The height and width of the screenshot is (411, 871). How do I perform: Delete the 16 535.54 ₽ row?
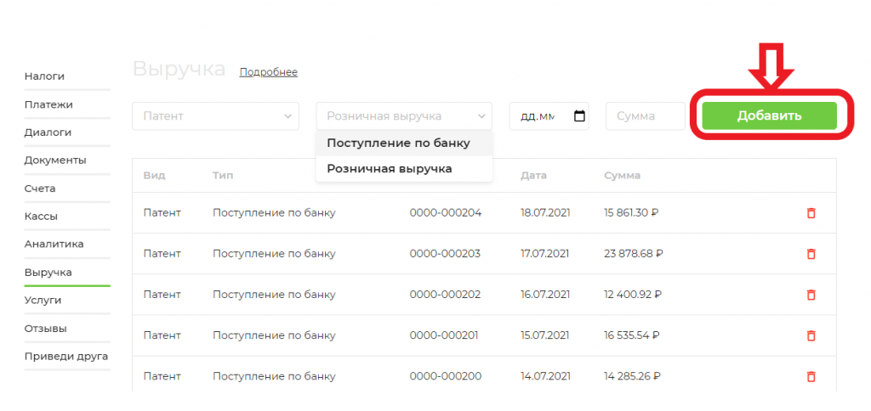(811, 335)
